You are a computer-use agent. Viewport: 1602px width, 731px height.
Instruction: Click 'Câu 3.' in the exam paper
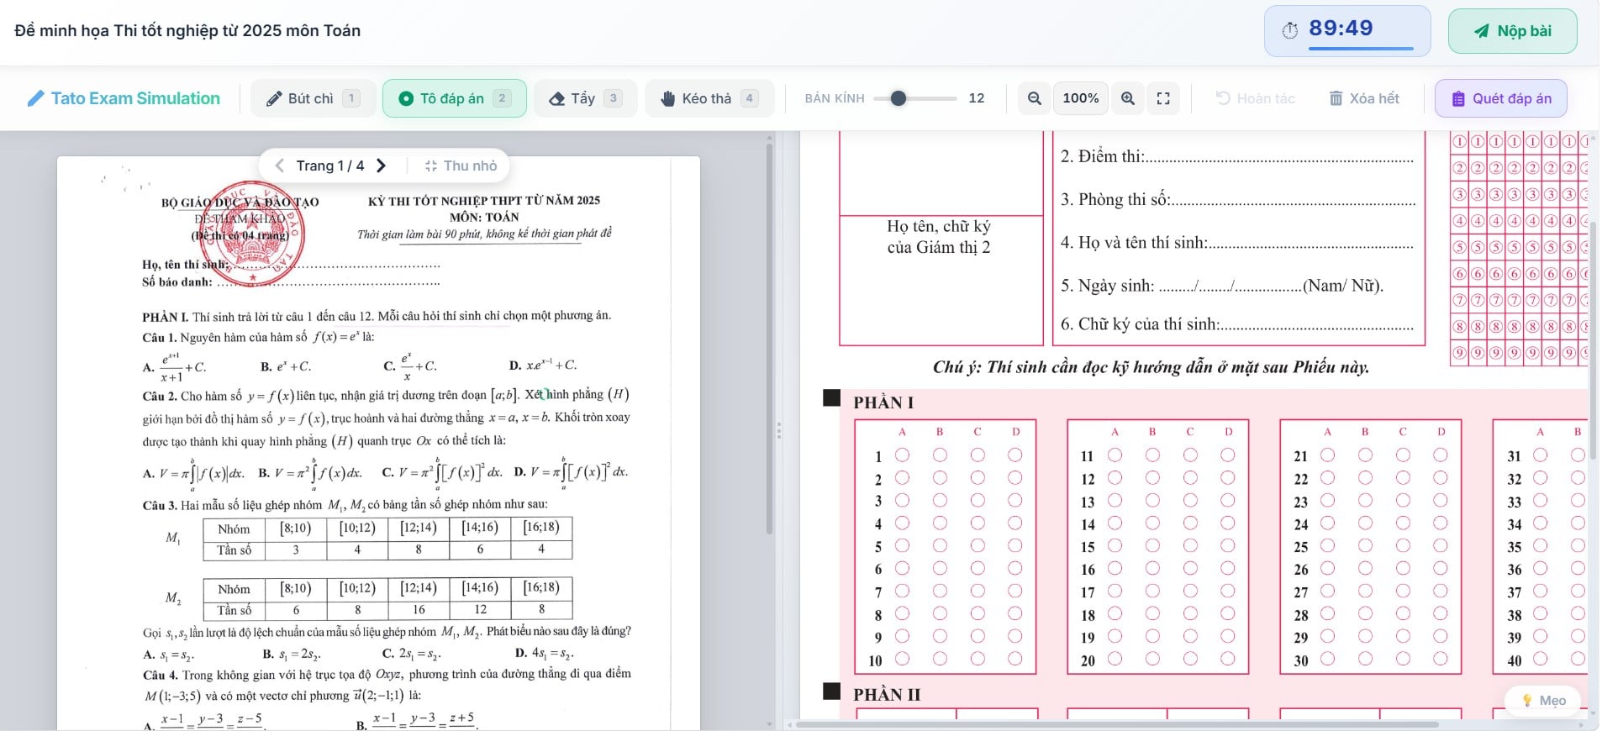click(x=160, y=505)
